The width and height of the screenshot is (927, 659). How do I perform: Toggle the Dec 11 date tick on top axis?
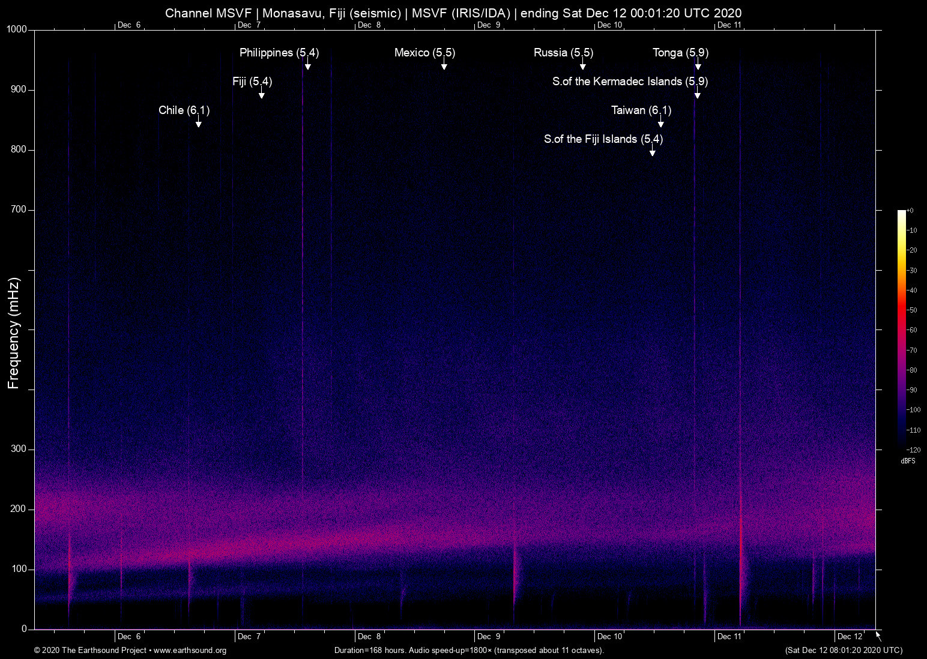point(728,25)
